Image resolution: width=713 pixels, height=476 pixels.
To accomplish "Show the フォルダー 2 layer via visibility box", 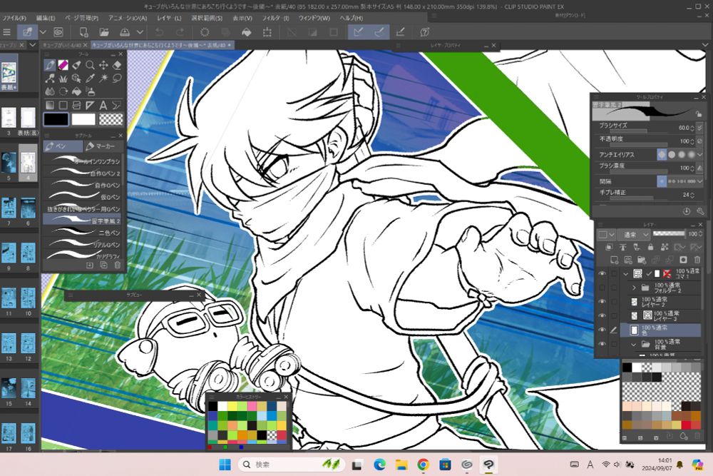I will tap(602, 288).
